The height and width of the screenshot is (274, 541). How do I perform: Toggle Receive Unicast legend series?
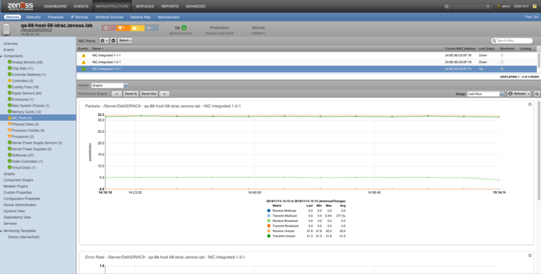[x=268, y=231]
